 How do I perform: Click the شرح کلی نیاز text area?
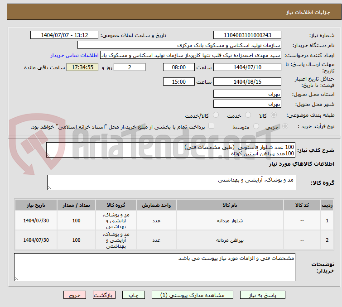pos(171,150)
